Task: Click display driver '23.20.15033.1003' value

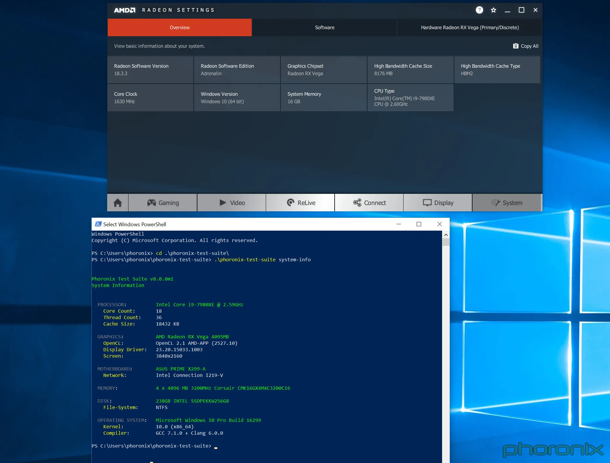Action: [x=179, y=350]
